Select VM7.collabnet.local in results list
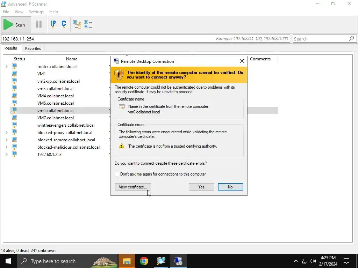 coord(56,118)
